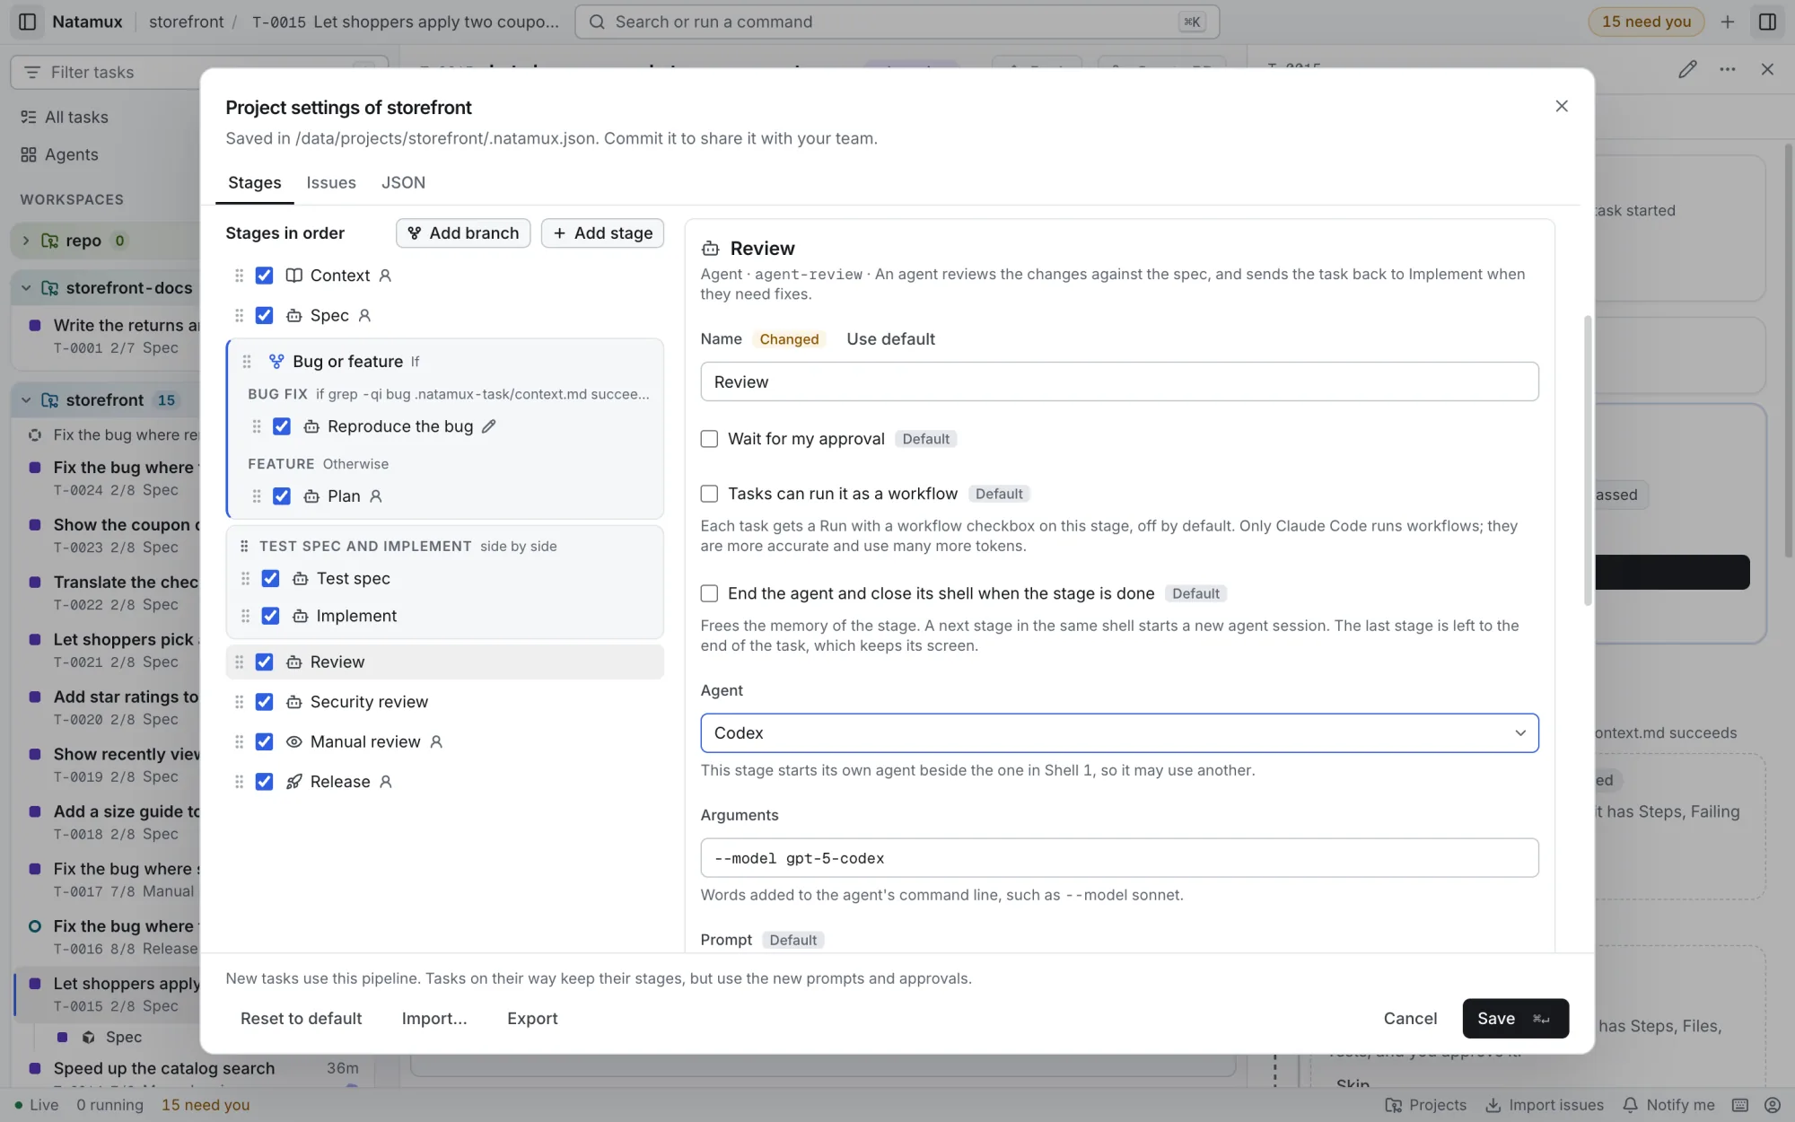Toggle the left sidebar panel icon
Screen dimensions: 1795x1122
tap(27, 22)
